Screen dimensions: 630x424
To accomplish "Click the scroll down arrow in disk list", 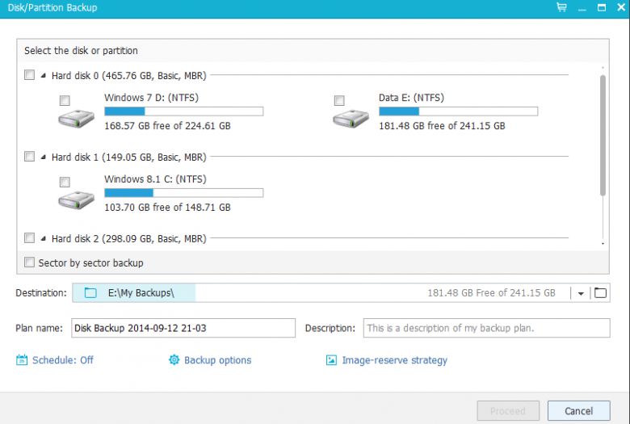I will 603,244.
